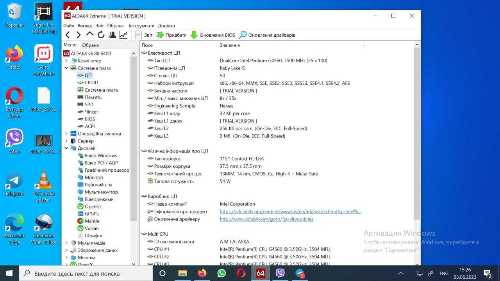The height and width of the screenshot is (281, 500).
Task: Select Відео Windows in the tree
Action: tap(101, 156)
